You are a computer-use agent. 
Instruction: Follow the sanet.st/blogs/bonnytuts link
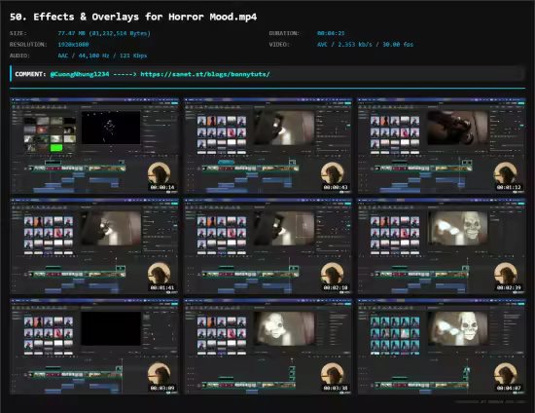[205, 74]
